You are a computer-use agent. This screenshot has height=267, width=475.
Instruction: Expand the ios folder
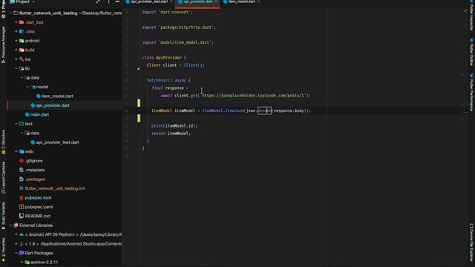16,59
